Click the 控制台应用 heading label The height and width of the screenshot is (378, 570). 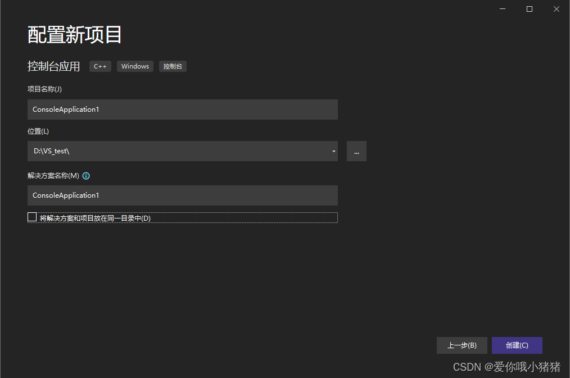tap(53, 66)
